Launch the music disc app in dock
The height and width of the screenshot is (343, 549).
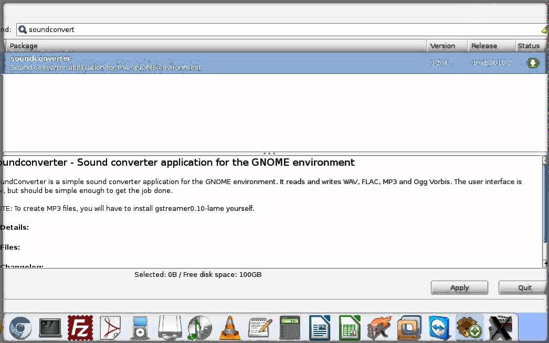[199, 328]
